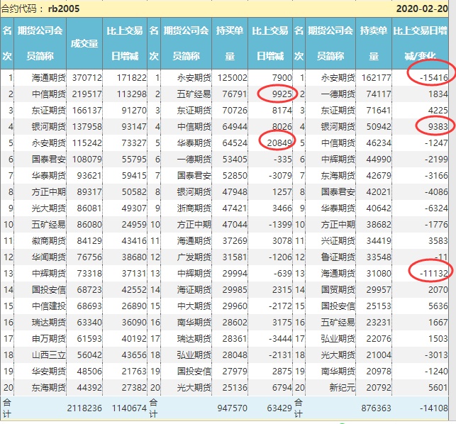The height and width of the screenshot is (424, 456).
Task: Select the long change value -335
Action: (283, 159)
